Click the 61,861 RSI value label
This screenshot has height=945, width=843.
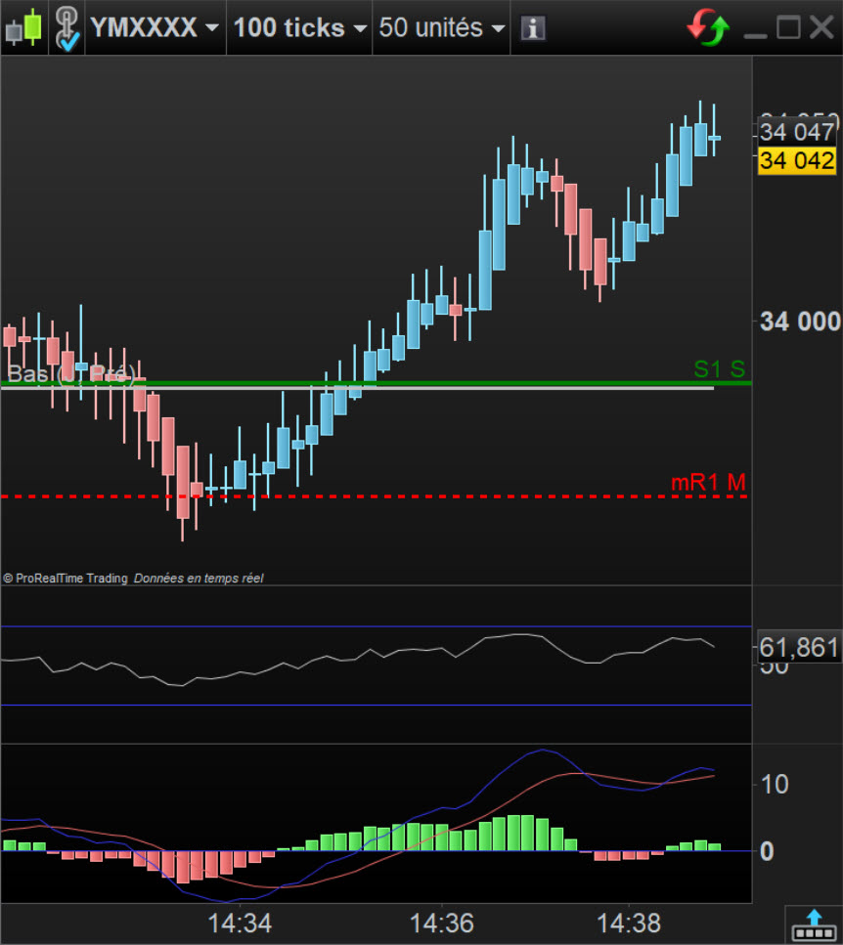click(798, 648)
